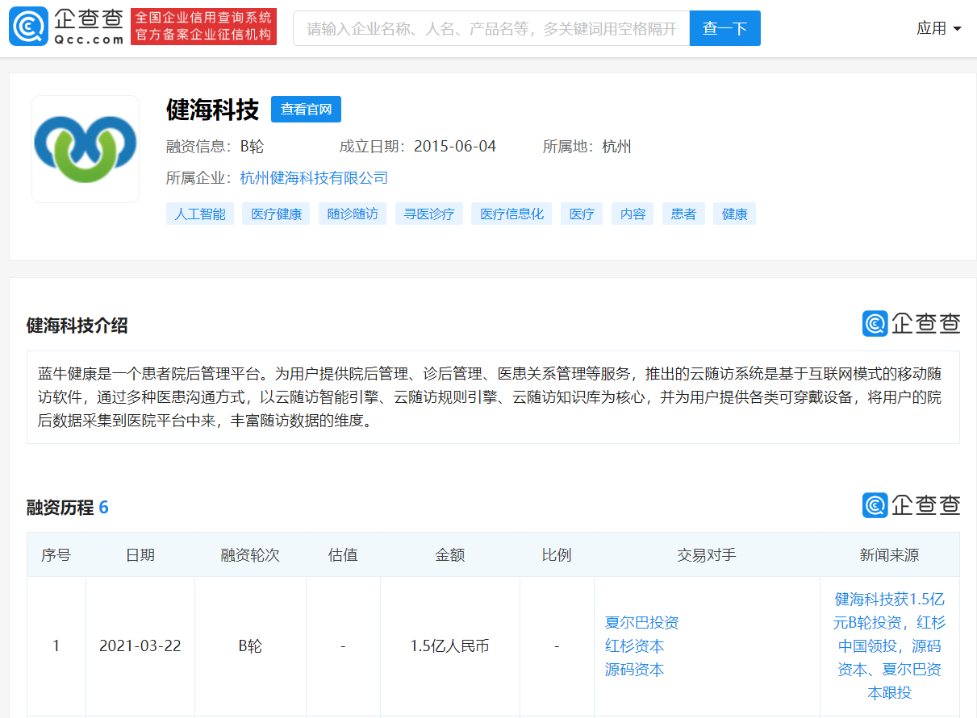The width and height of the screenshot is (977, 718).
Task: Select the 寻医诊疗 tag
Action: click(429, 214)
